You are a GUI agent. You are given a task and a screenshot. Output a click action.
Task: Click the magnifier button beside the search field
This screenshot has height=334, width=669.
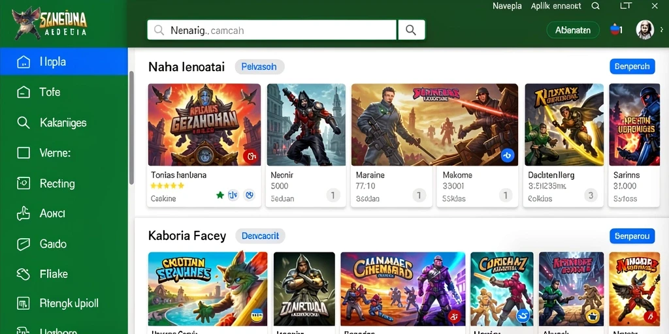click(x=412, y=30)
